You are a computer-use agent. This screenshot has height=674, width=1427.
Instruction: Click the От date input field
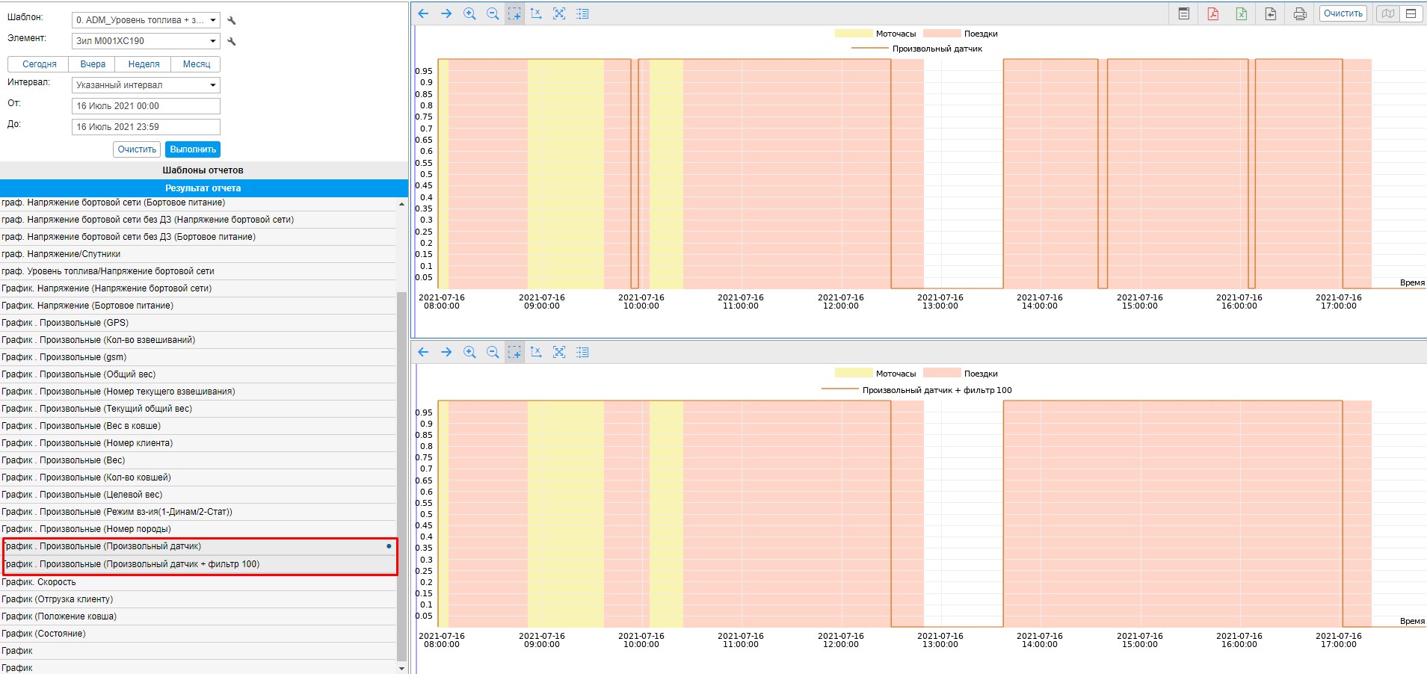[x=146, y=106]
